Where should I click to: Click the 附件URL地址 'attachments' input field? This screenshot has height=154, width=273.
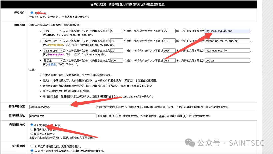pyautogui.click(x=63, y=116)
